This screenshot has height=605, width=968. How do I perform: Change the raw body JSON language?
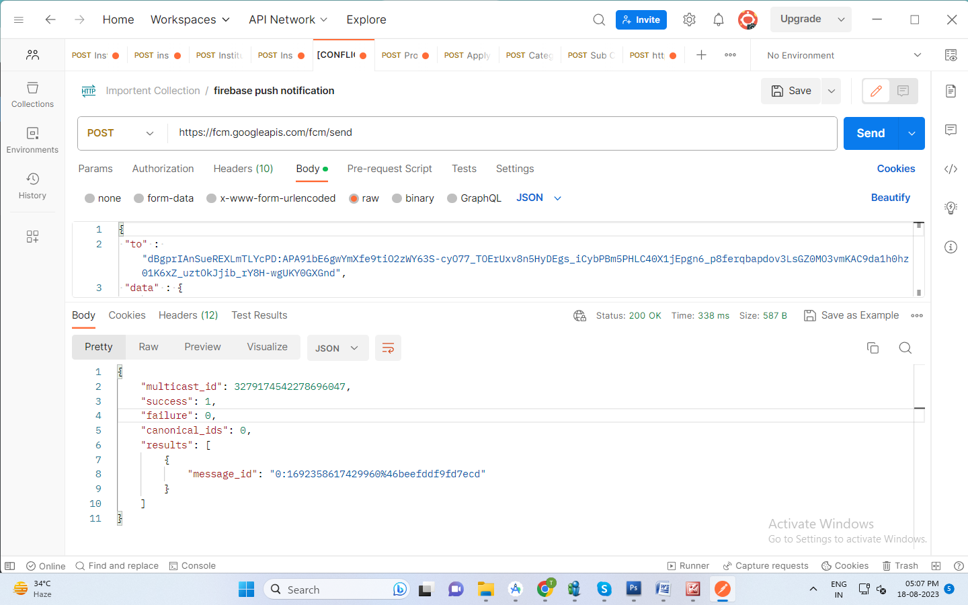pos(538,198)
